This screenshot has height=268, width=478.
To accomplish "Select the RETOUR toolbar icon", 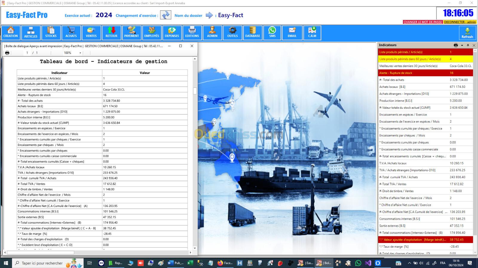I will (x=111, y=32).
